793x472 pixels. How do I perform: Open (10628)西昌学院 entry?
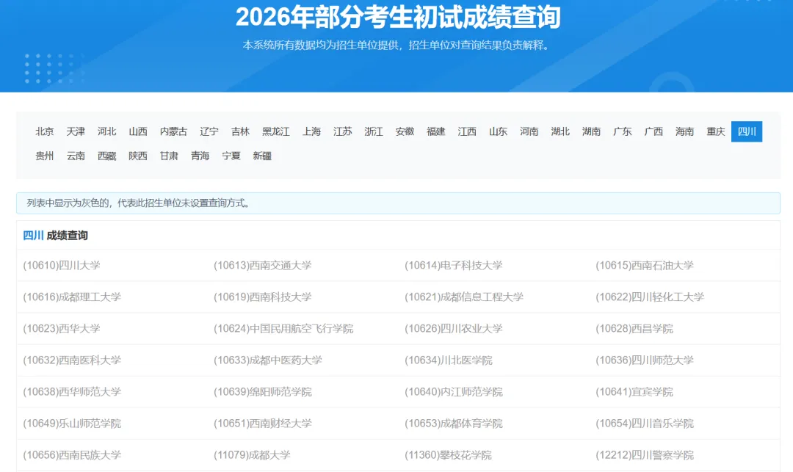634,328
